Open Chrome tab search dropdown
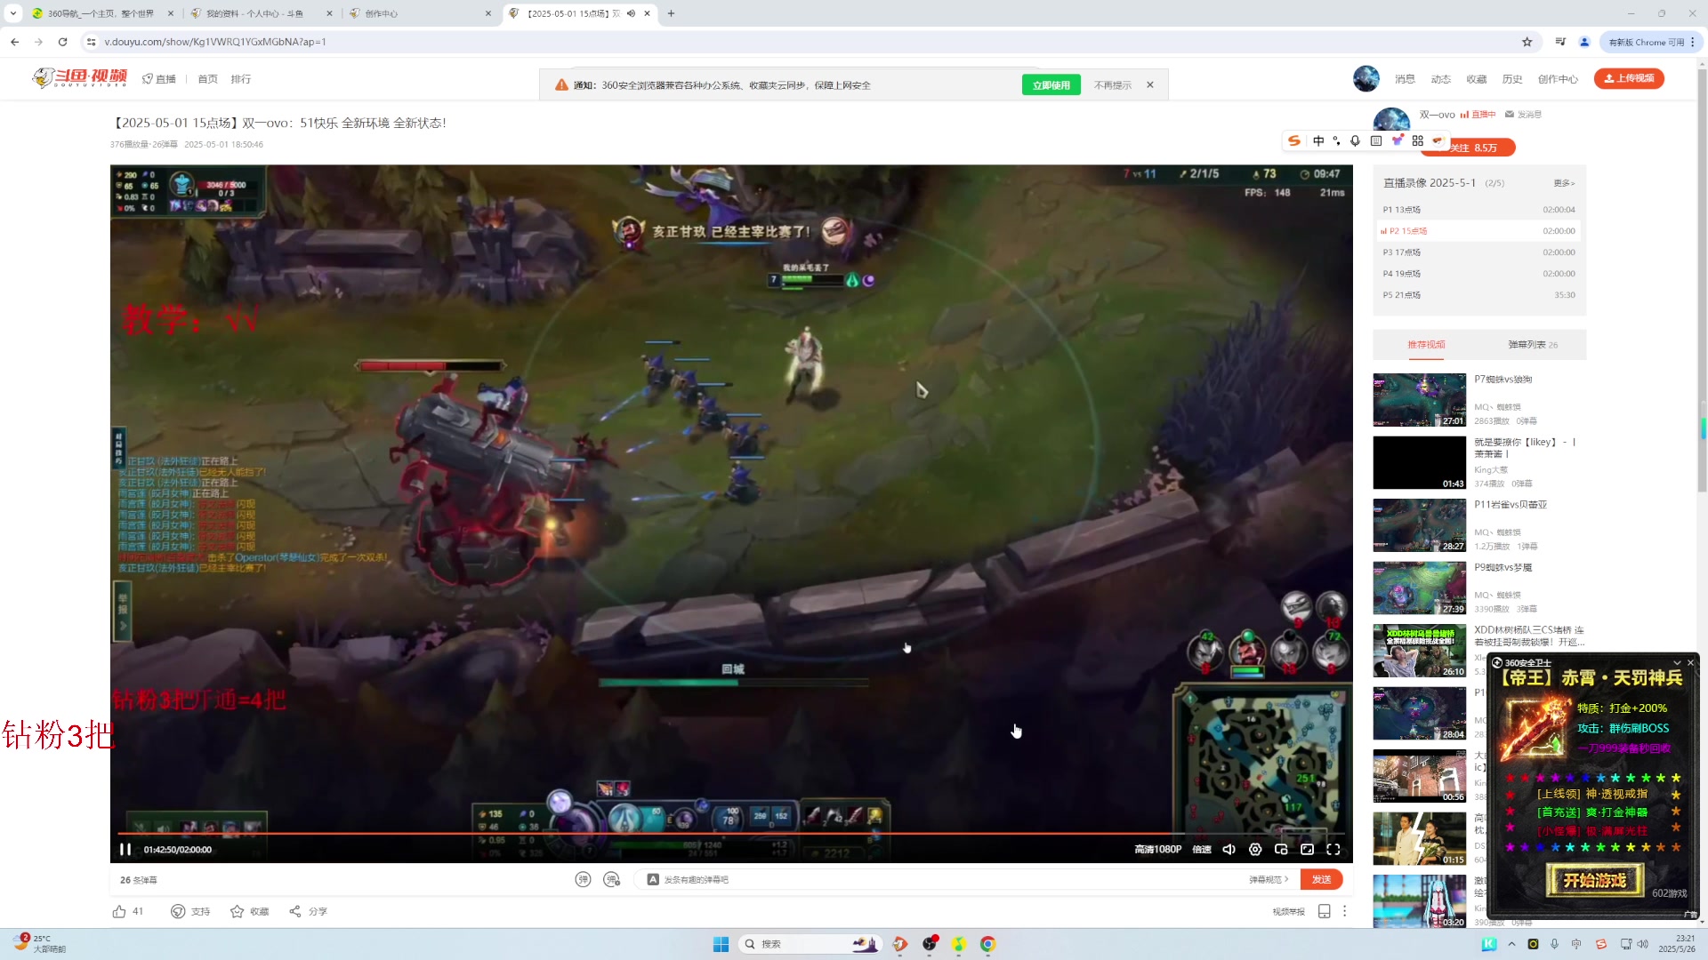 (12, 13)
